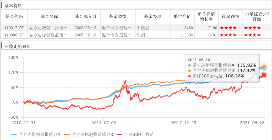This screenshot has width=272, height=140.
Task: Click x-axis date 2014-07-03
Action: click(x=104, y=123)
